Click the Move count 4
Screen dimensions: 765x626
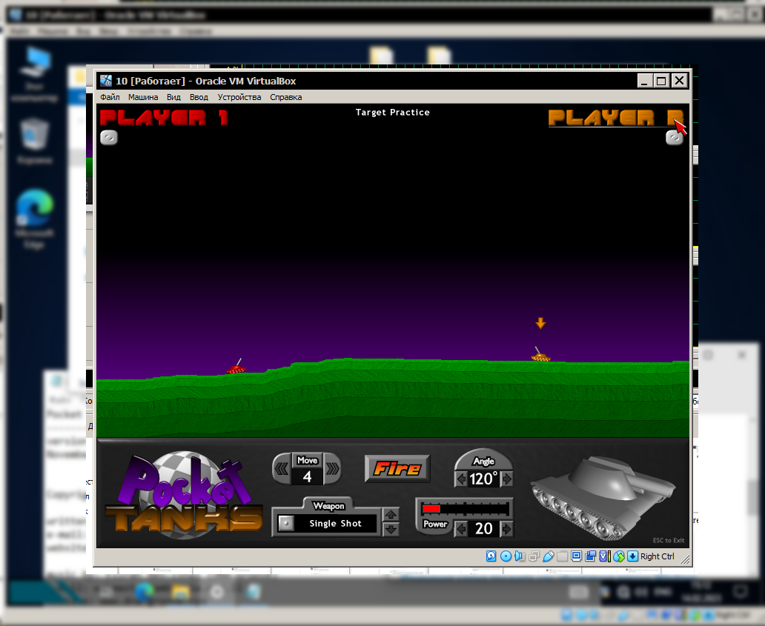click(307, 476)
